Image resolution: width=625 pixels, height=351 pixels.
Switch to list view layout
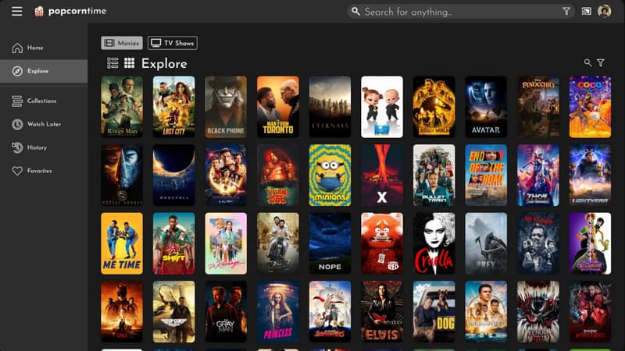tap(112, 63)
